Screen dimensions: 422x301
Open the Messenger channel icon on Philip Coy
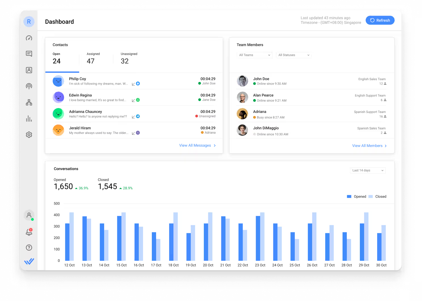[x=138, y=83]
